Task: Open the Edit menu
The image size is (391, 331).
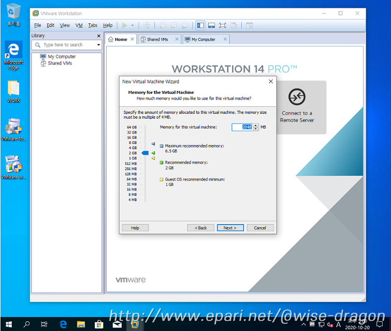Action: pyautogui.click(x=50, y=25)
